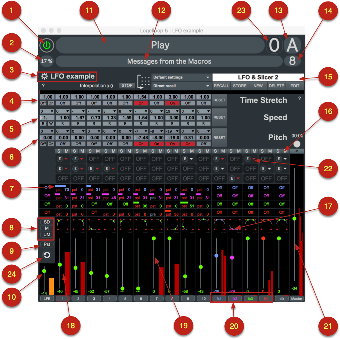340x339 pixels.
Task: Expand fx1 second-row insert white arrow
Action: coord(223,169)
